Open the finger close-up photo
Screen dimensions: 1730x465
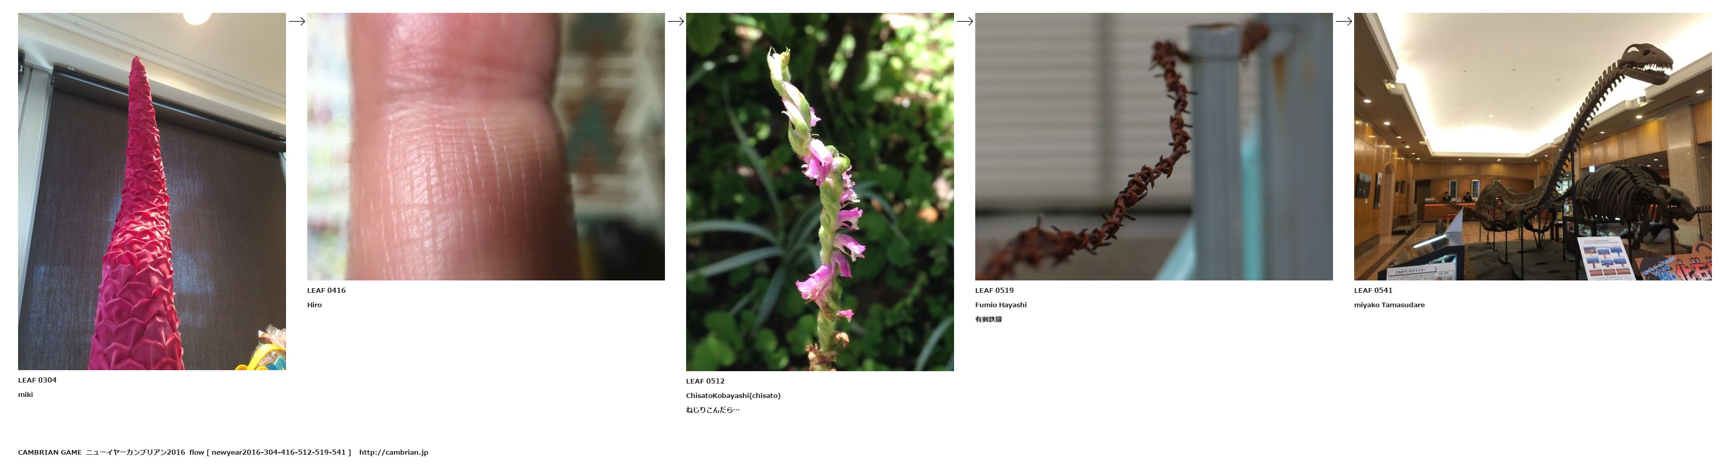pyautogui.click(x=486, y=146)
